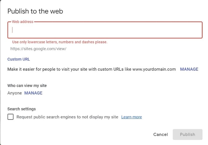
Task: Open the Learn more link
Action: coord(132,117)
